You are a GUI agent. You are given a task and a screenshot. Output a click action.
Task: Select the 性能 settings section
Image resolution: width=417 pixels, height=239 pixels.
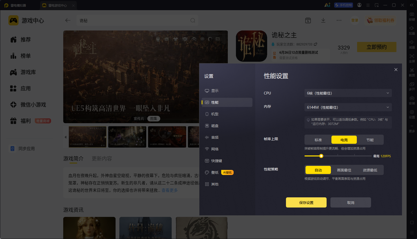click(227, 102)
